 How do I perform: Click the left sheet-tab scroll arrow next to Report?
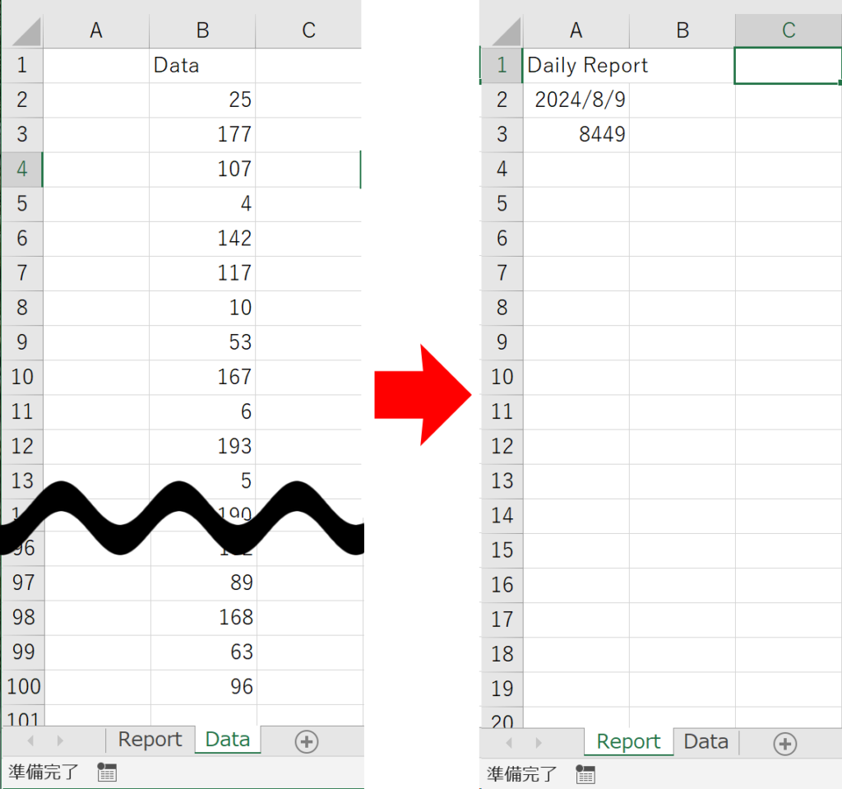pyautogui.click(x=30, y=740)
